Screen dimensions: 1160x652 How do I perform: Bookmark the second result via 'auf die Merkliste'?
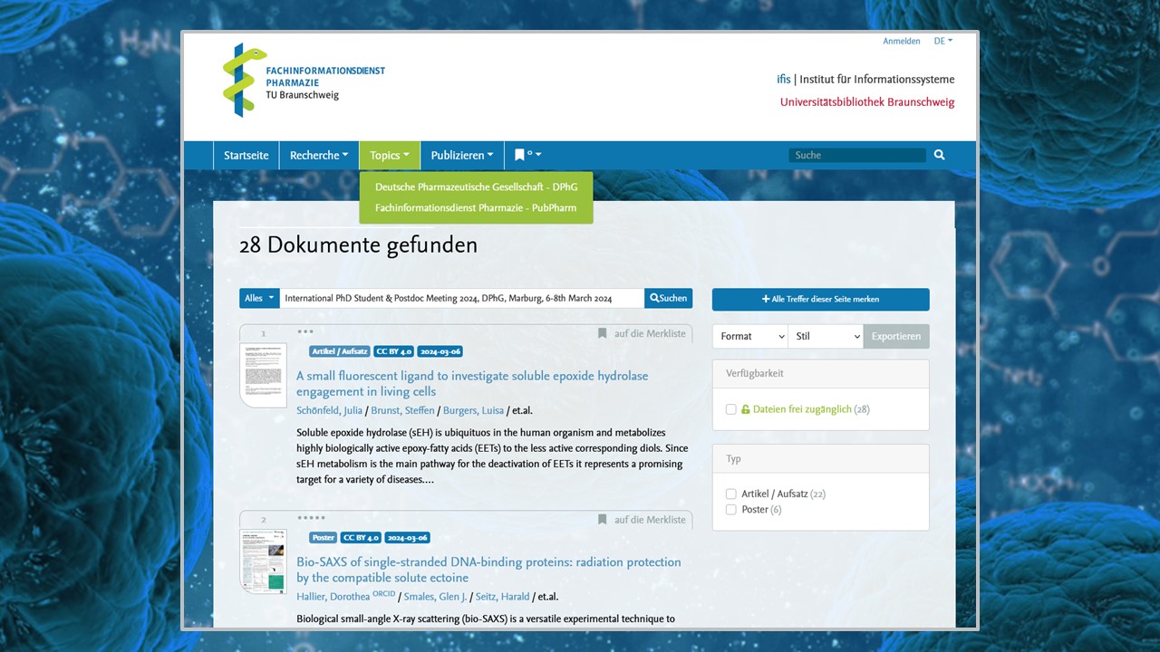click(x=641, y=520)
